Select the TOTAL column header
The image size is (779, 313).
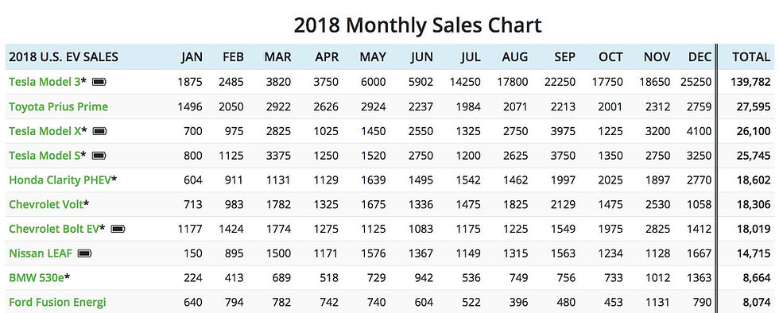751,57
